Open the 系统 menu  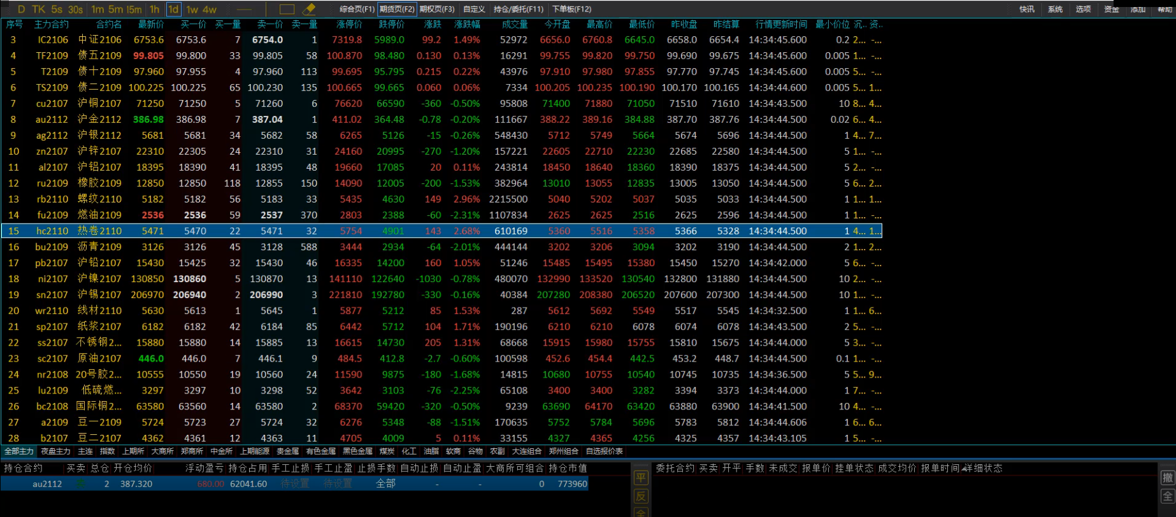pyautogui.click(x=1055, y=9)
